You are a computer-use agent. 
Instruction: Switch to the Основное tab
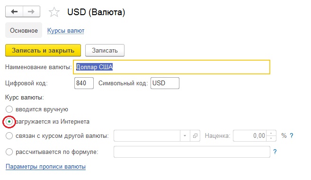pyautogui.click(x=24, y=30)
